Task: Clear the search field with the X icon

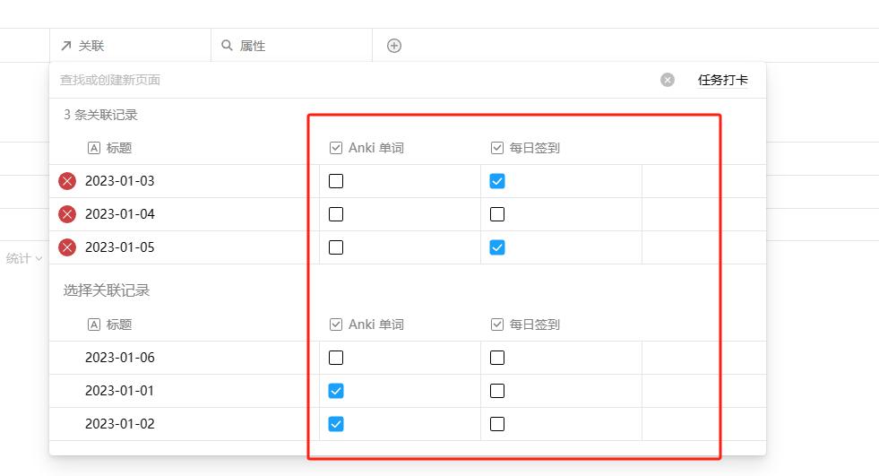Action: tap(668, 80)
